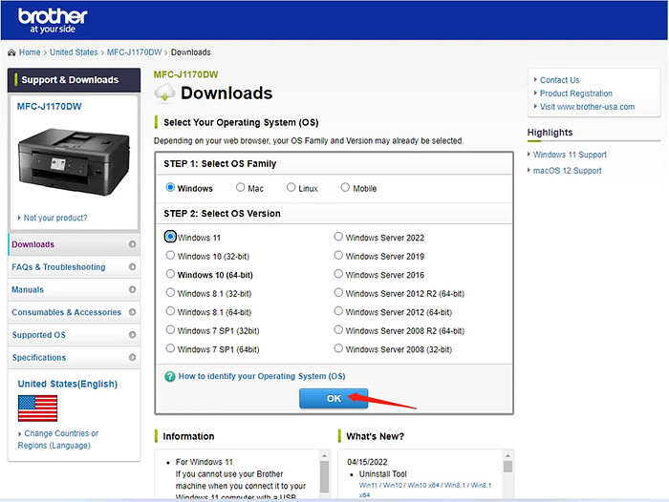The width and height of the screenshot is (669, 502).
Task: Choose Windows 8.1 (32-bit) radio button
Action: pyautogui.click(x=170, y=292)
